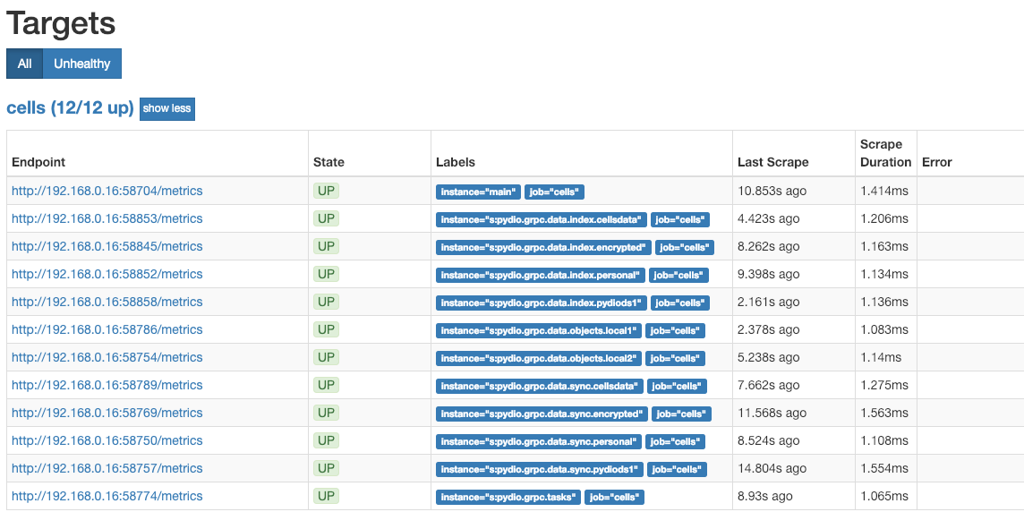Click UP state in the 58704 row
This screenshot has height=529, width=1024.
pyautogui.click(x=326, y=191)
